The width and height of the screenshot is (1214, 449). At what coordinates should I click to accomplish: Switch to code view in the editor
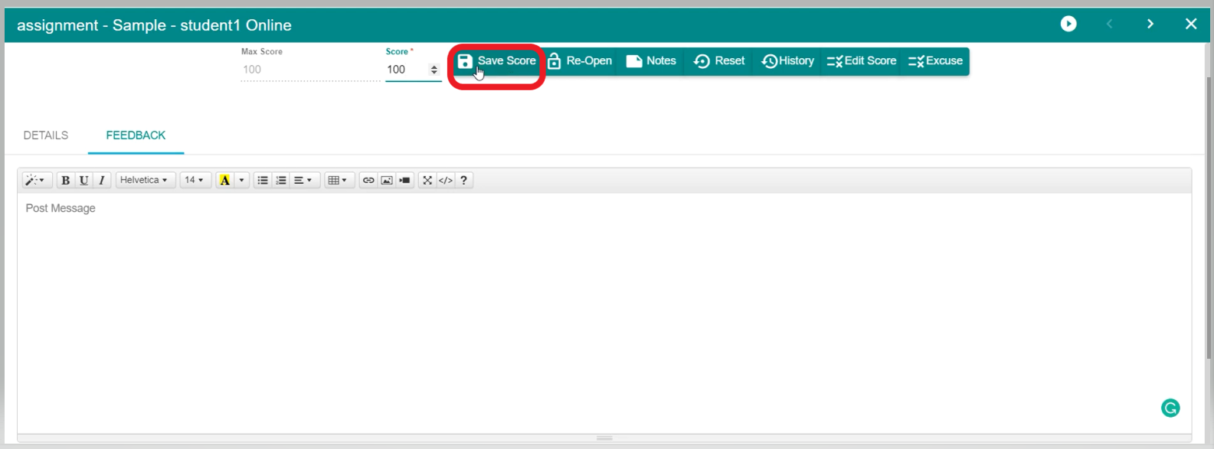pos(446,181)
